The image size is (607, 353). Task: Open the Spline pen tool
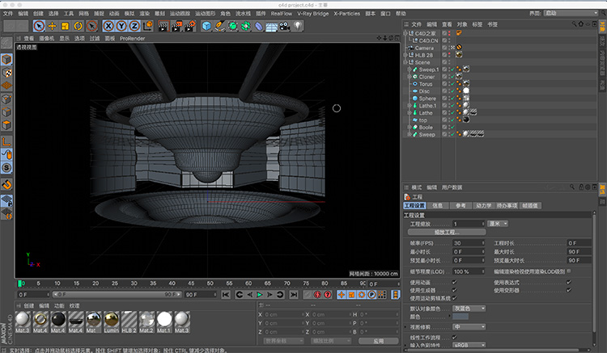tap(219, 26)
